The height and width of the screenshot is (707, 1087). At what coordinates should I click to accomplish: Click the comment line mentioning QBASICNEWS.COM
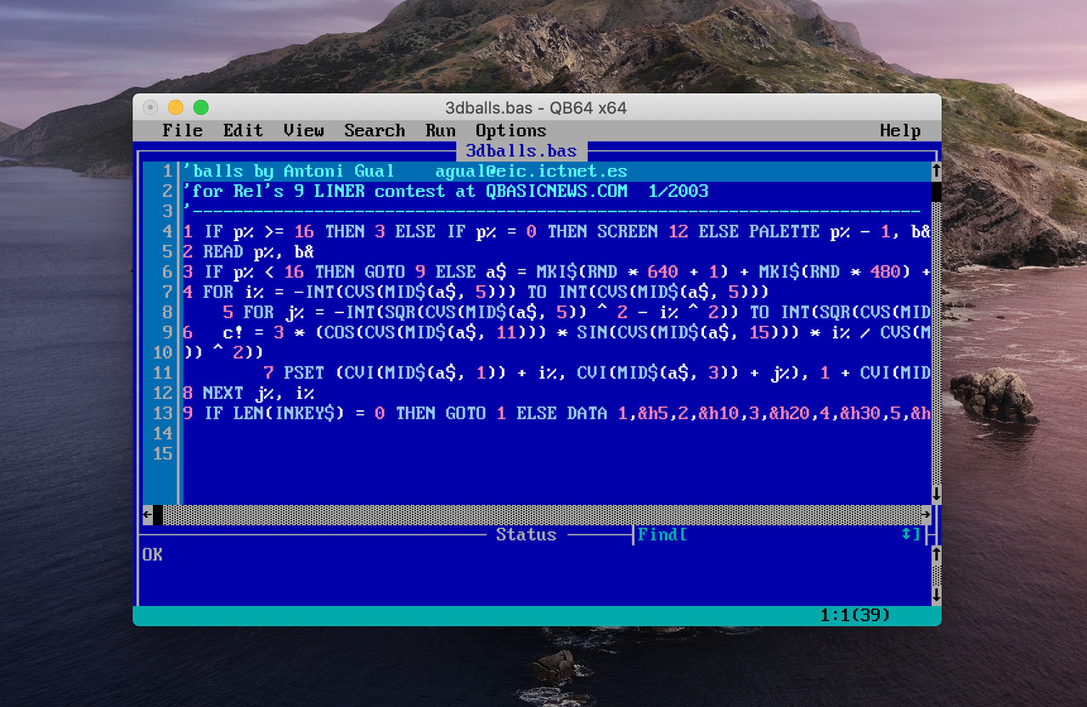point(446,191)
